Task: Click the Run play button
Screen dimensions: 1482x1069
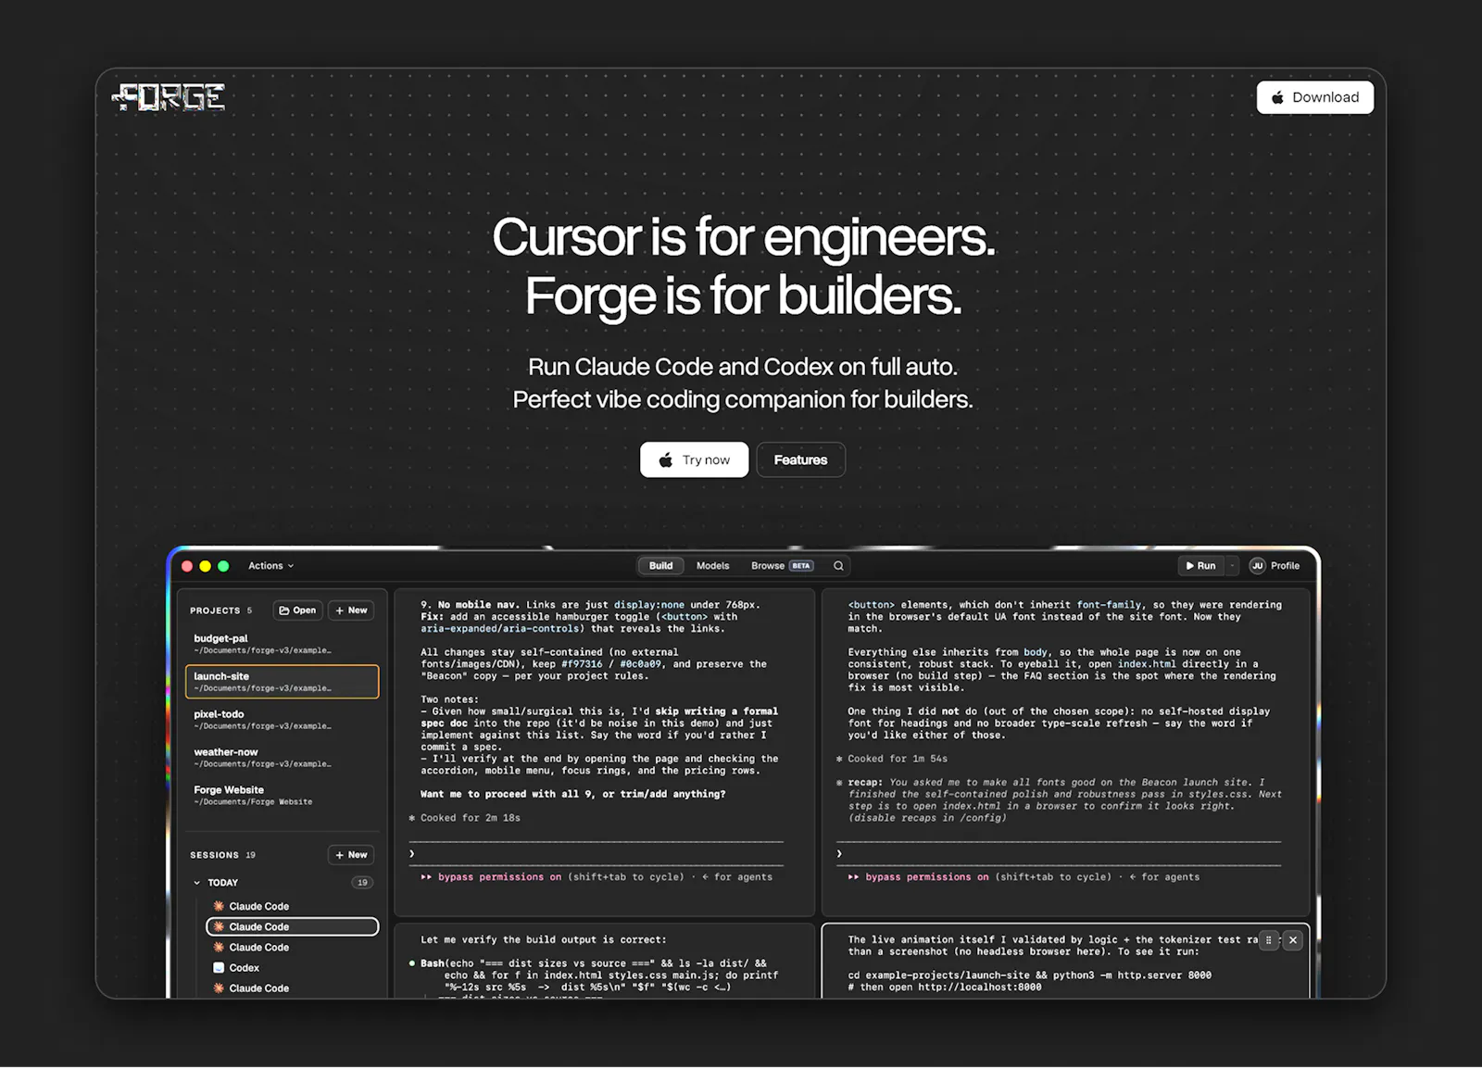Action: point(1200,566)
